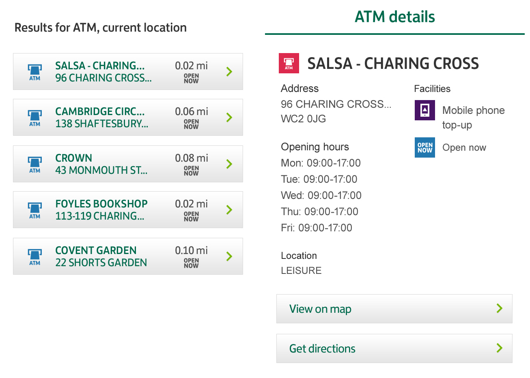530x378 pixels.
Task: Open Cambridge Circus details via green chevron
Action: coord(229,117)
